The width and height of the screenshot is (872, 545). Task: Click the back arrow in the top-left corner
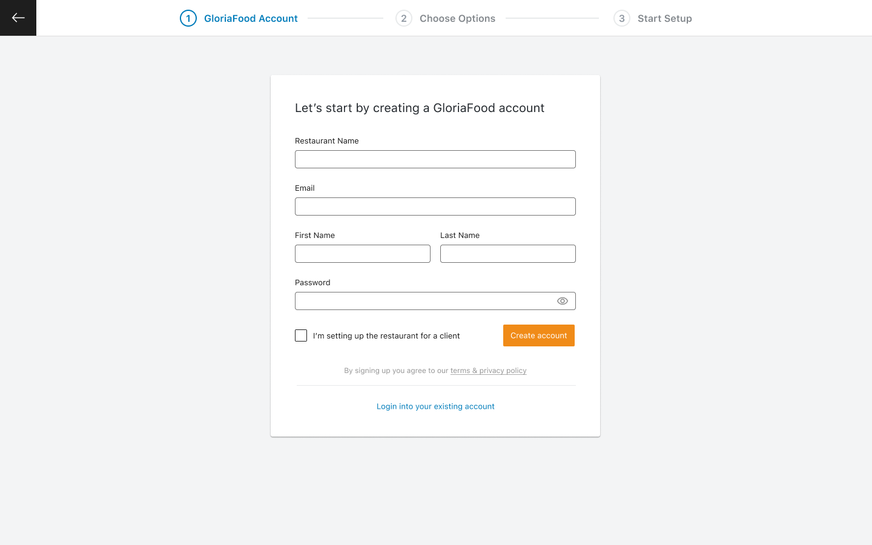pos(18,18)
